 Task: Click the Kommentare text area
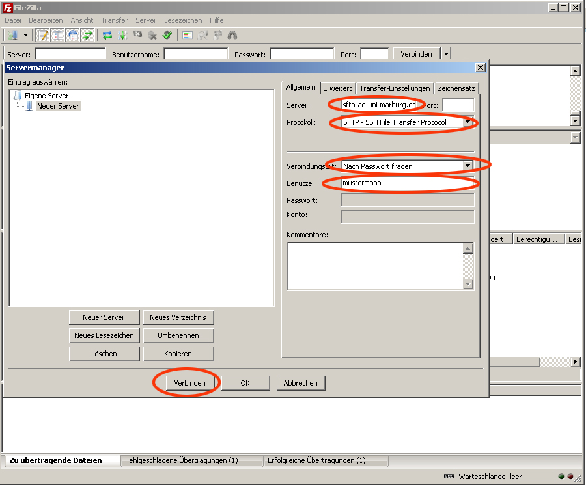point(380,266)
